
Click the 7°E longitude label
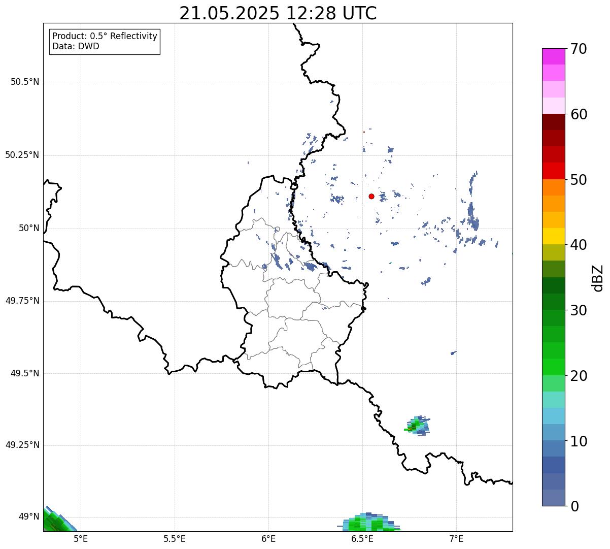click(456, 539)
